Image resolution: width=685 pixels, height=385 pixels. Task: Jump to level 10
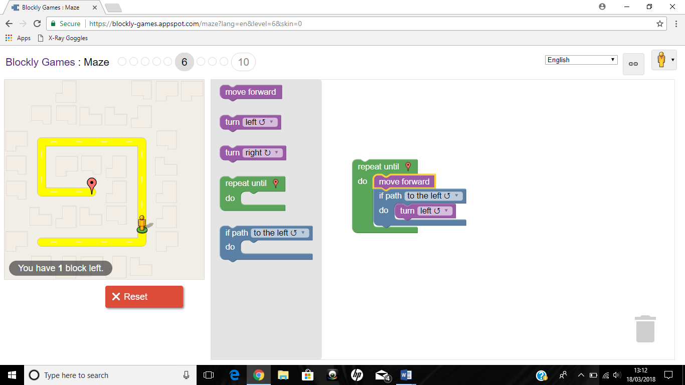(x=243, y=62)
